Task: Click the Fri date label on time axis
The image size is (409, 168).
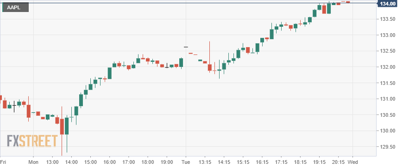Action: point(3,162)
